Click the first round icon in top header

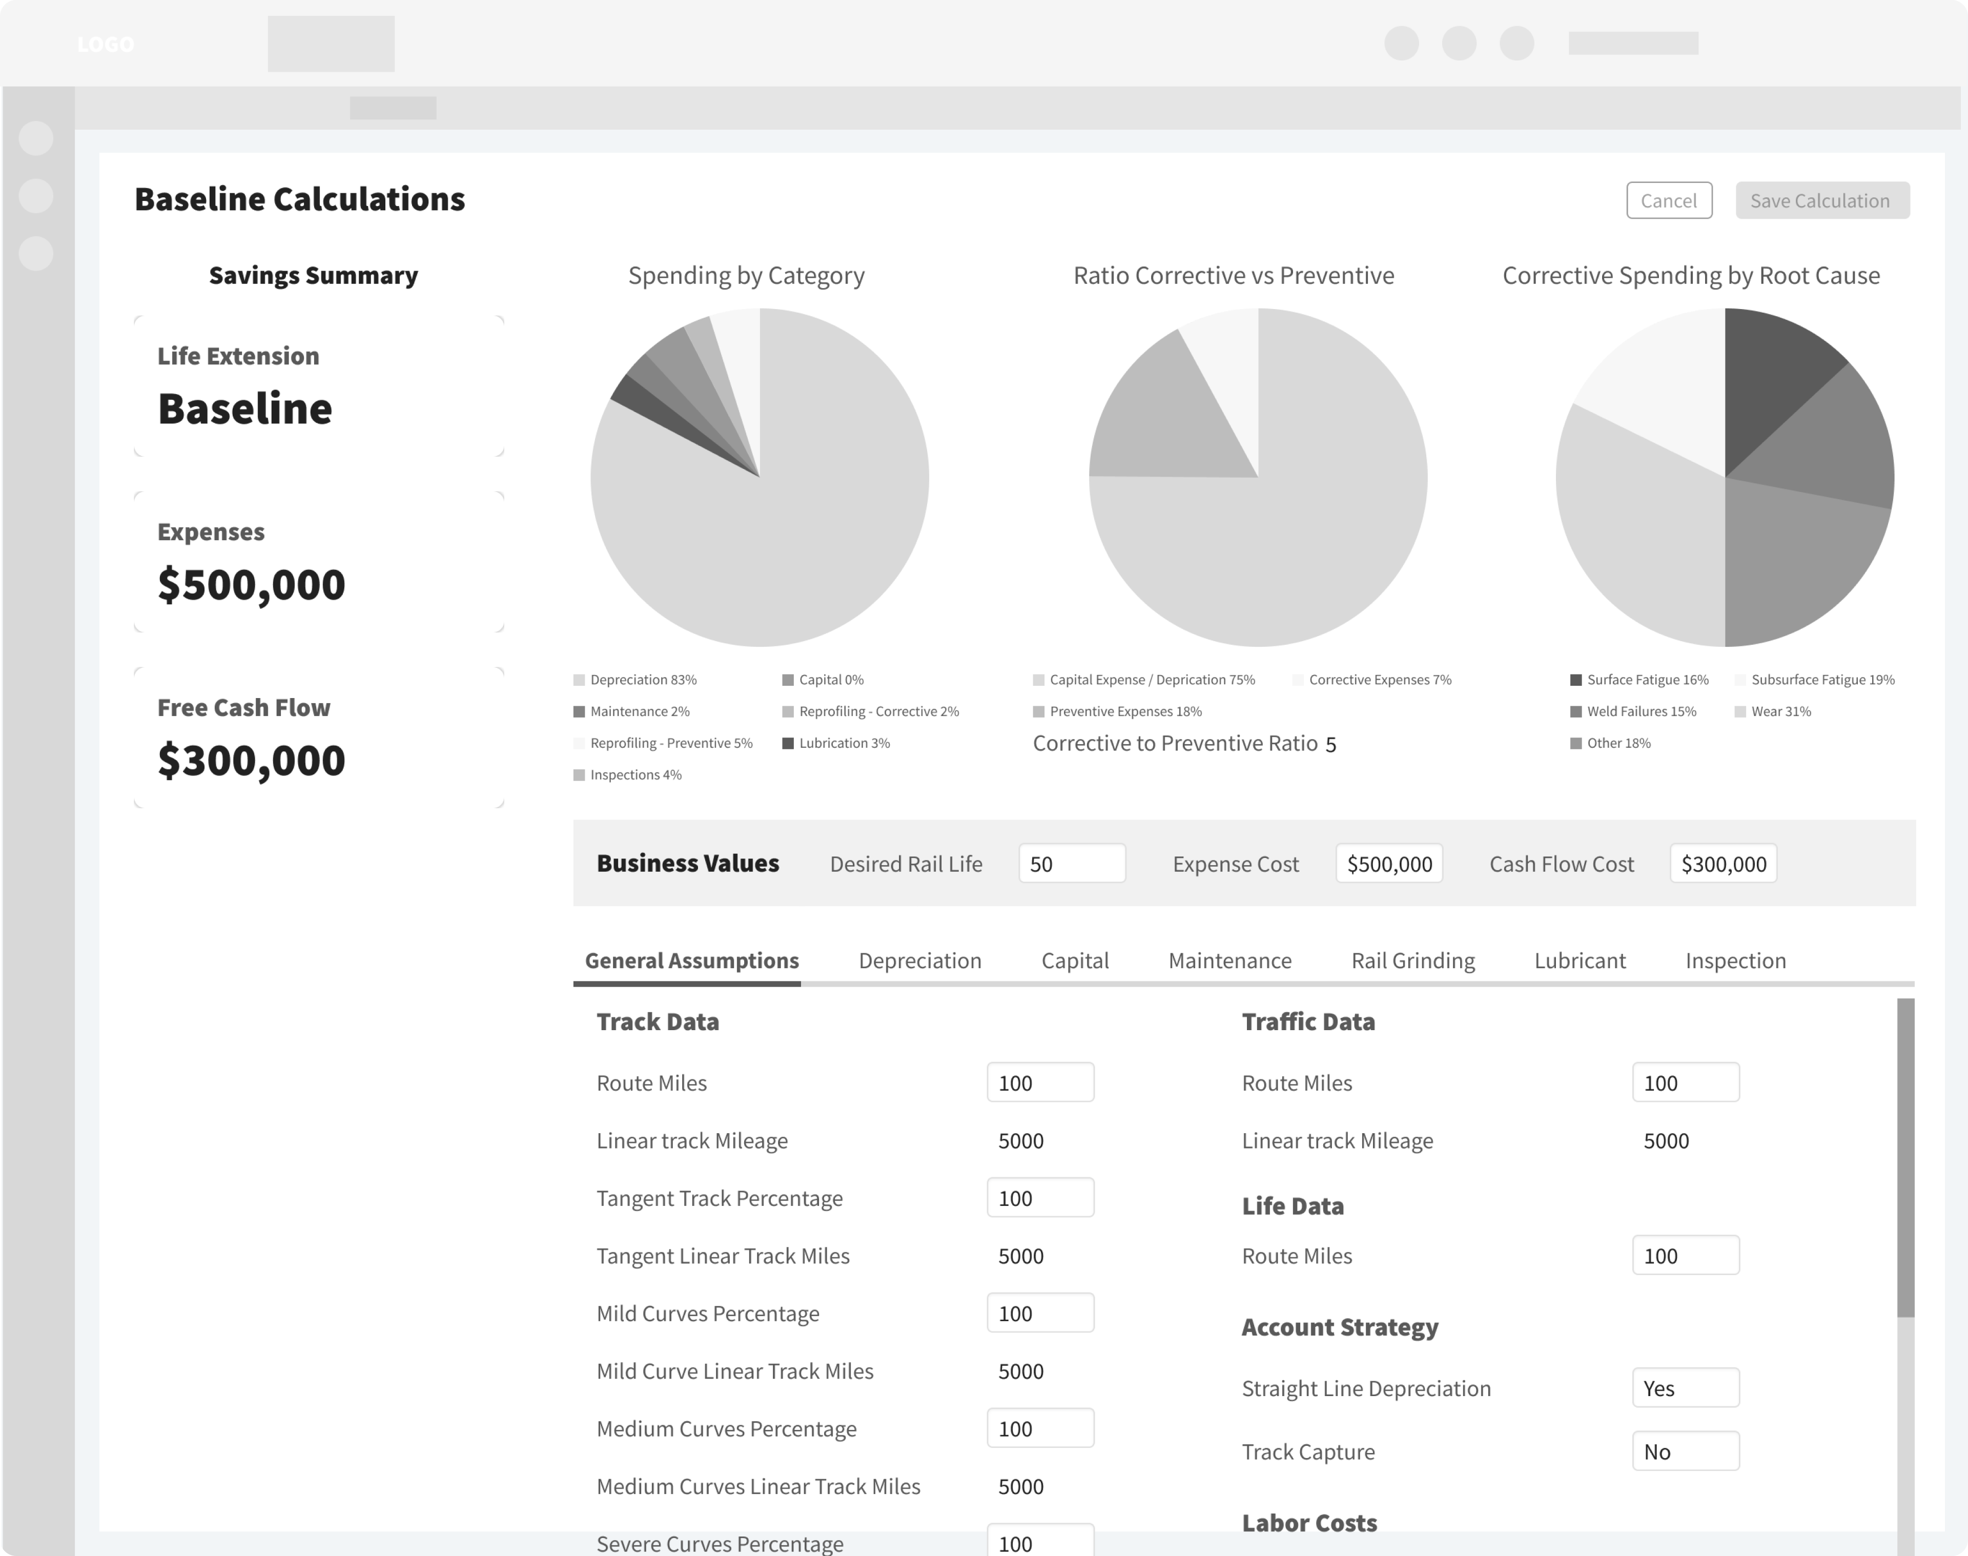[1401, 43]
